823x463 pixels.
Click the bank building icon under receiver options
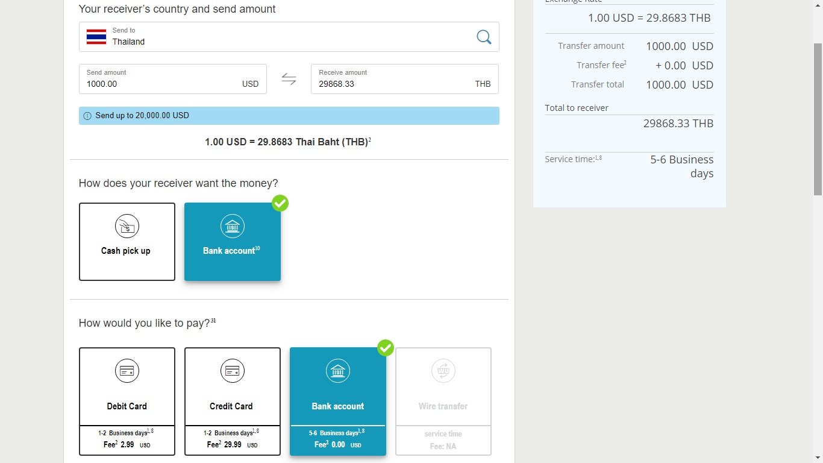coord(233,227)
